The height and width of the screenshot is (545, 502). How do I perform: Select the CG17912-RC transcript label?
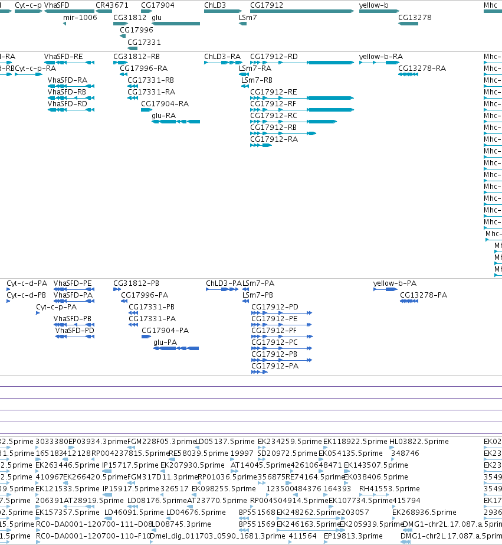click(274, 116)
